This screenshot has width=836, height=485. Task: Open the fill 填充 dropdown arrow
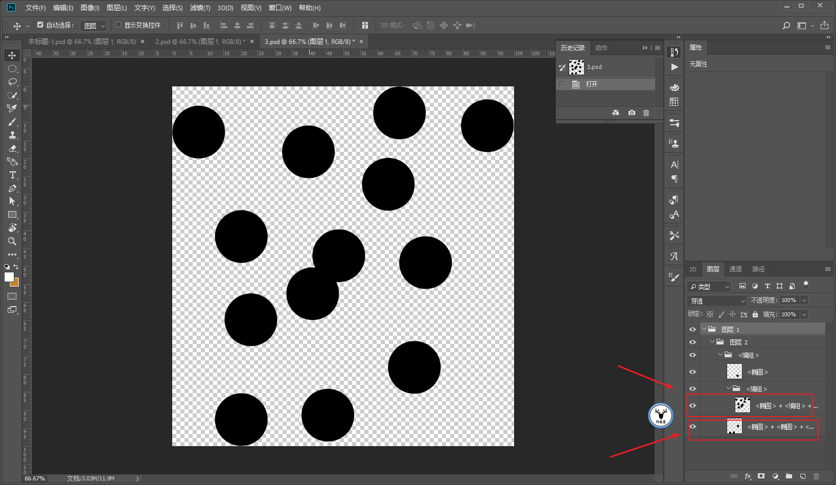coord(804,315)
